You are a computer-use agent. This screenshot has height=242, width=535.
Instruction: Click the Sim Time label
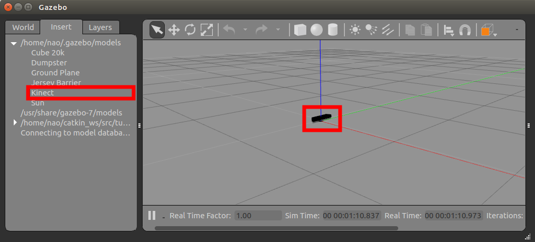302,216
